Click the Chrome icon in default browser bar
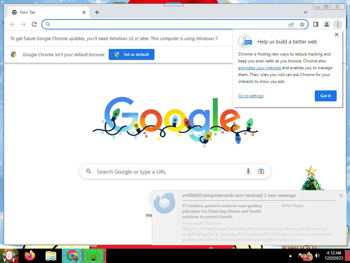The image size is (350, 263). pyautogui.click(x=14, y=54)
